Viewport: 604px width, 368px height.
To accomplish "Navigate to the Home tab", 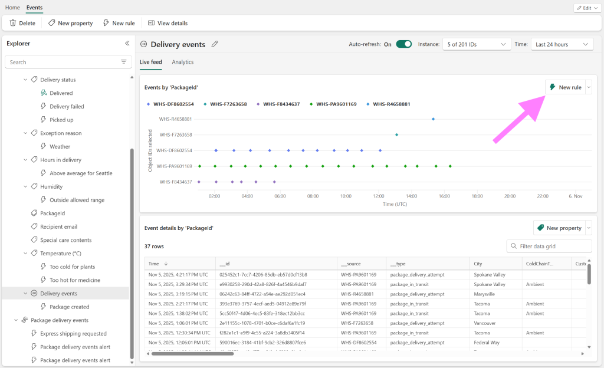I will 12,7.
